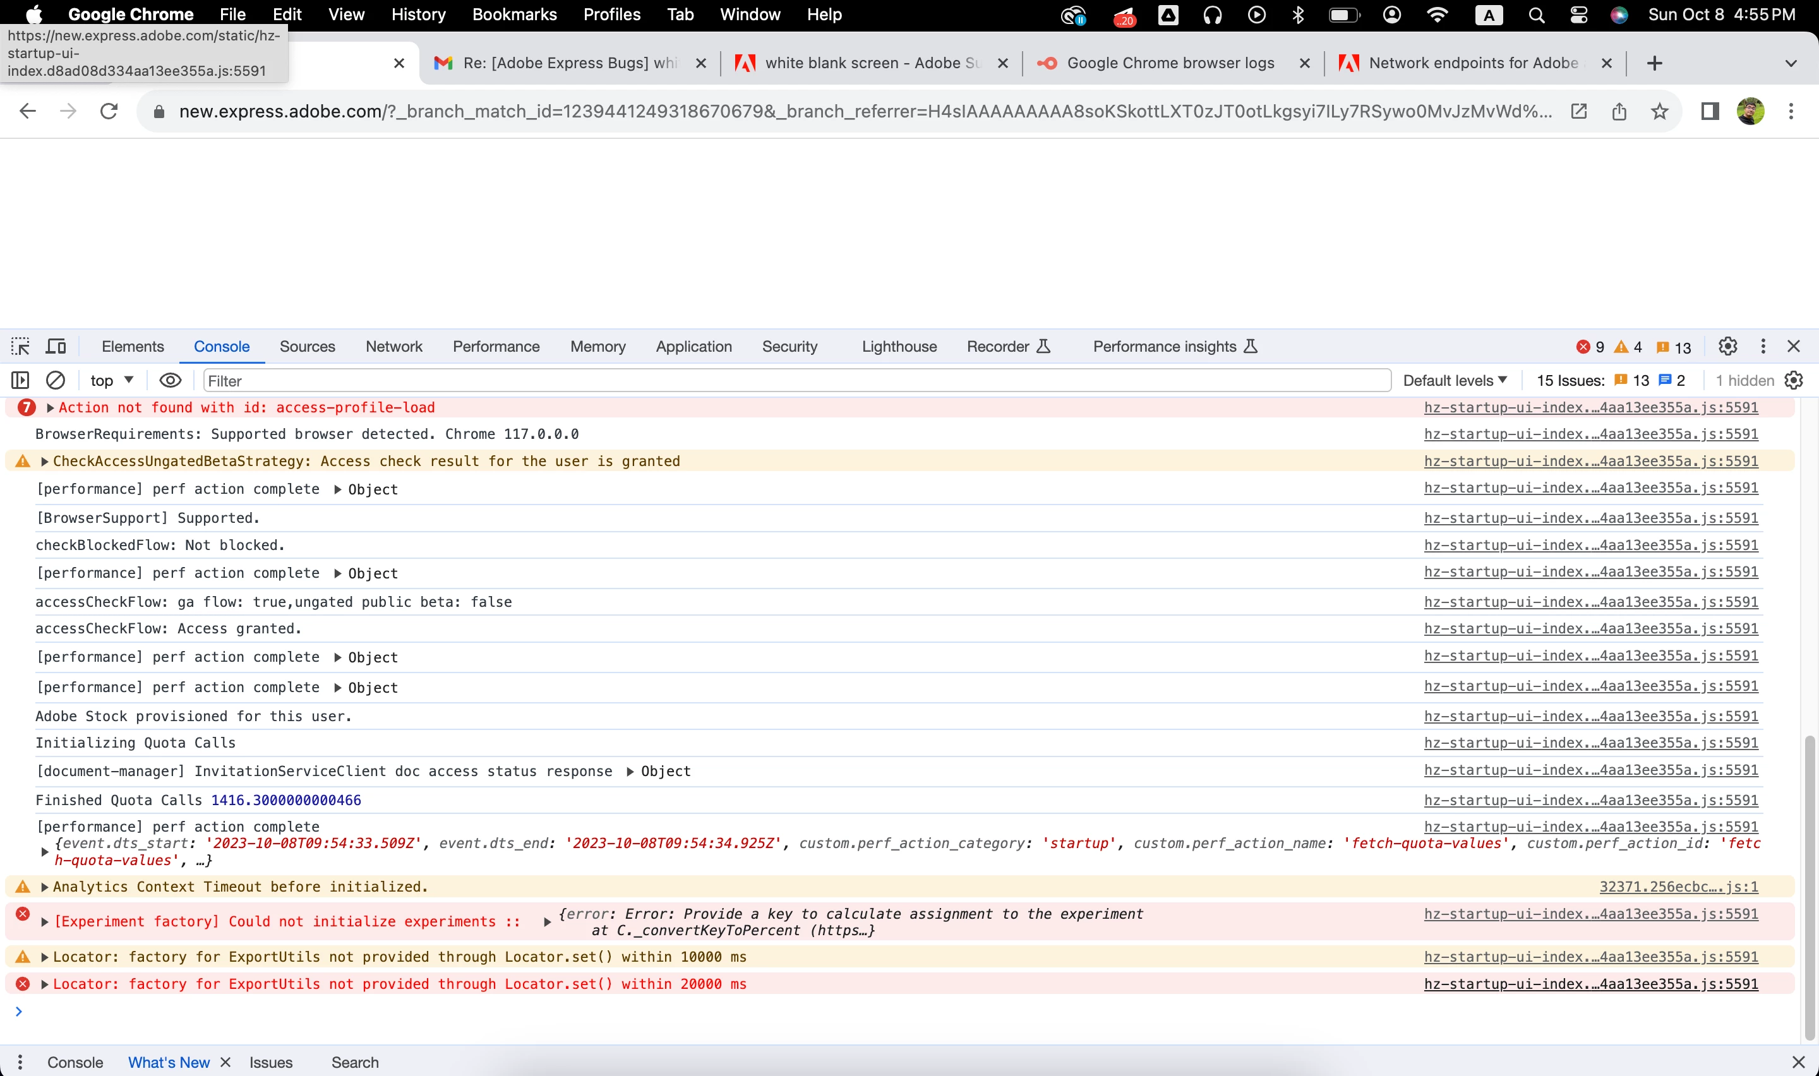Open the Default levels dropdown

click(1455, 381)
